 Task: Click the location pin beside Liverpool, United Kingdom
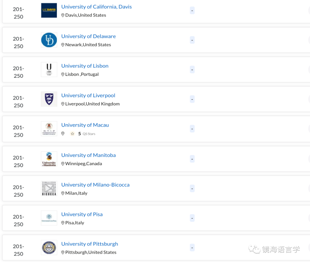click(x=63, y=104)
